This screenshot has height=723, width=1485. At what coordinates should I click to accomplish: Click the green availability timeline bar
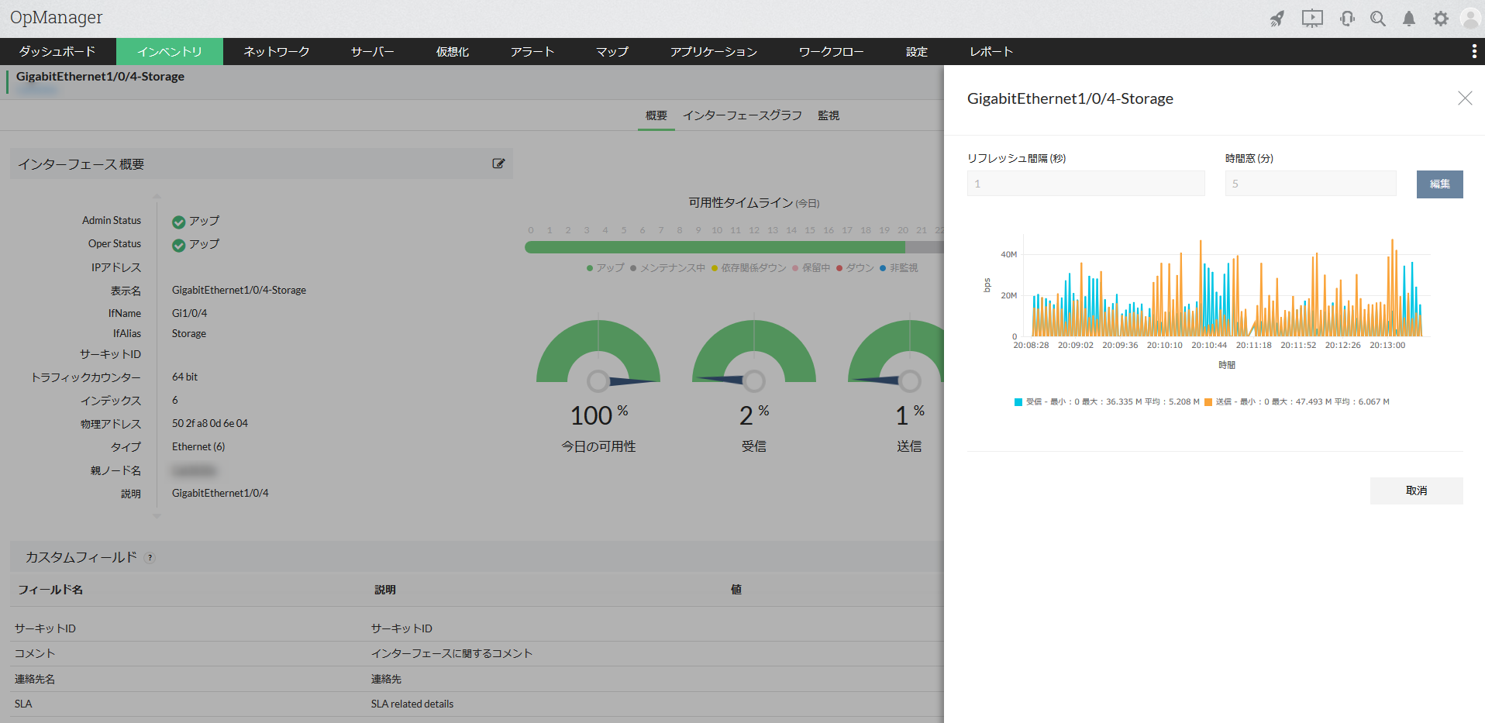coord(715,247)
